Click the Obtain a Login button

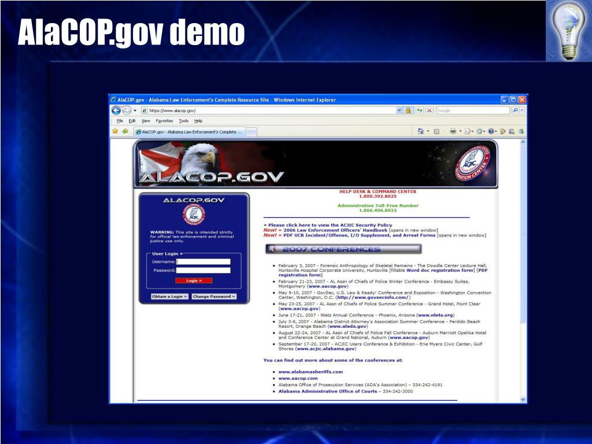pyautogui.click(x=169, y=297)
